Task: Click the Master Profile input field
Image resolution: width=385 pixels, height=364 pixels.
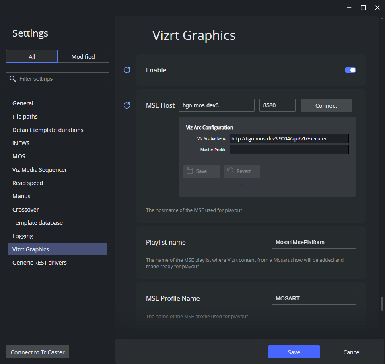Action: click(x=289, y=149)
